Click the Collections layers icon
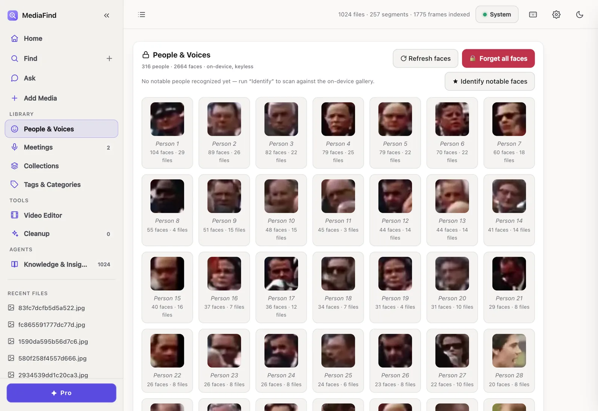This screenshot has width=598, height=411. point(15,166)
